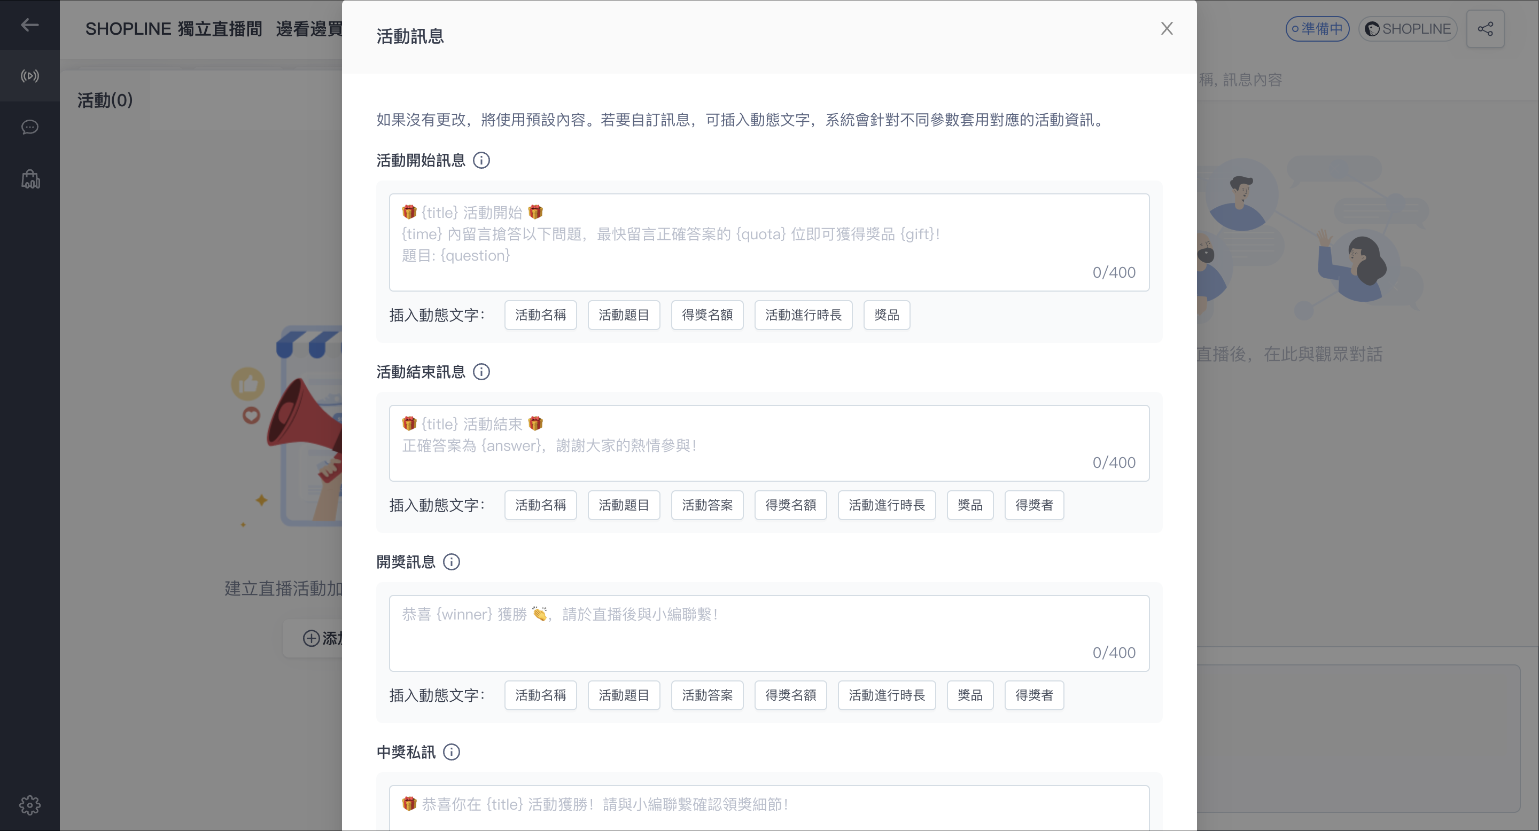
Task: Insert 活動進行時長 into end message
Action: tap(887, 505)
